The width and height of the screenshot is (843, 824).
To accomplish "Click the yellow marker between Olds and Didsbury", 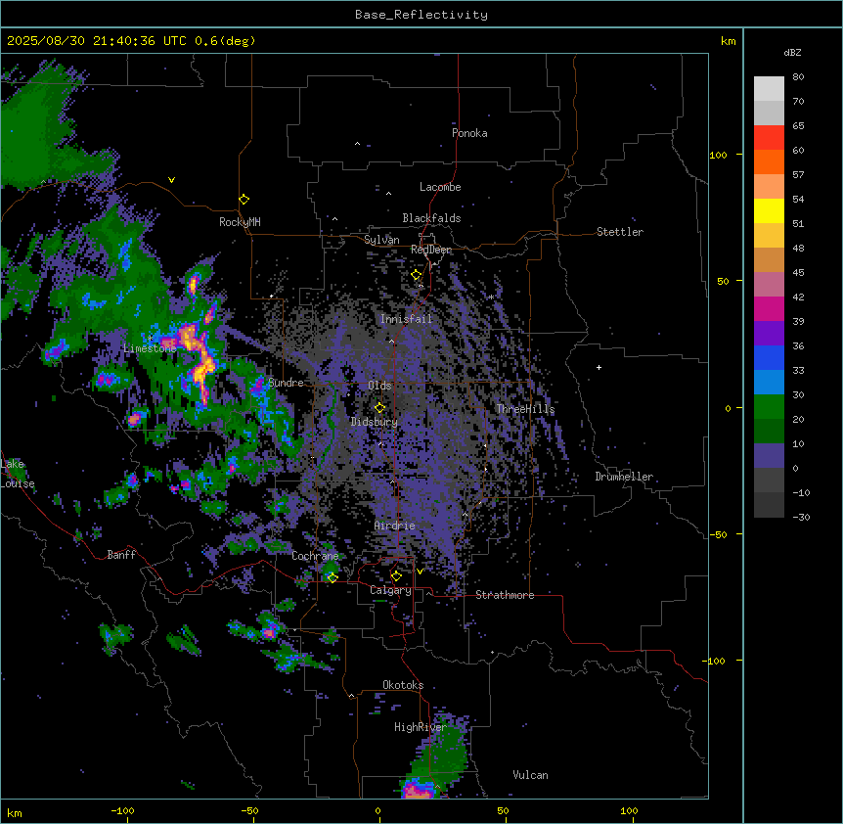I will click(379, 407).
